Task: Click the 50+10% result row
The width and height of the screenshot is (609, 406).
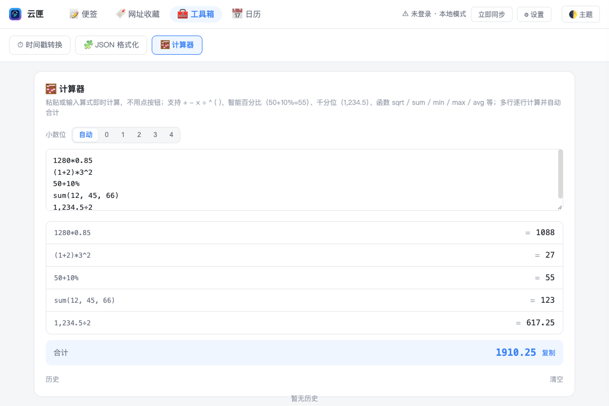Action: [304, 278]
